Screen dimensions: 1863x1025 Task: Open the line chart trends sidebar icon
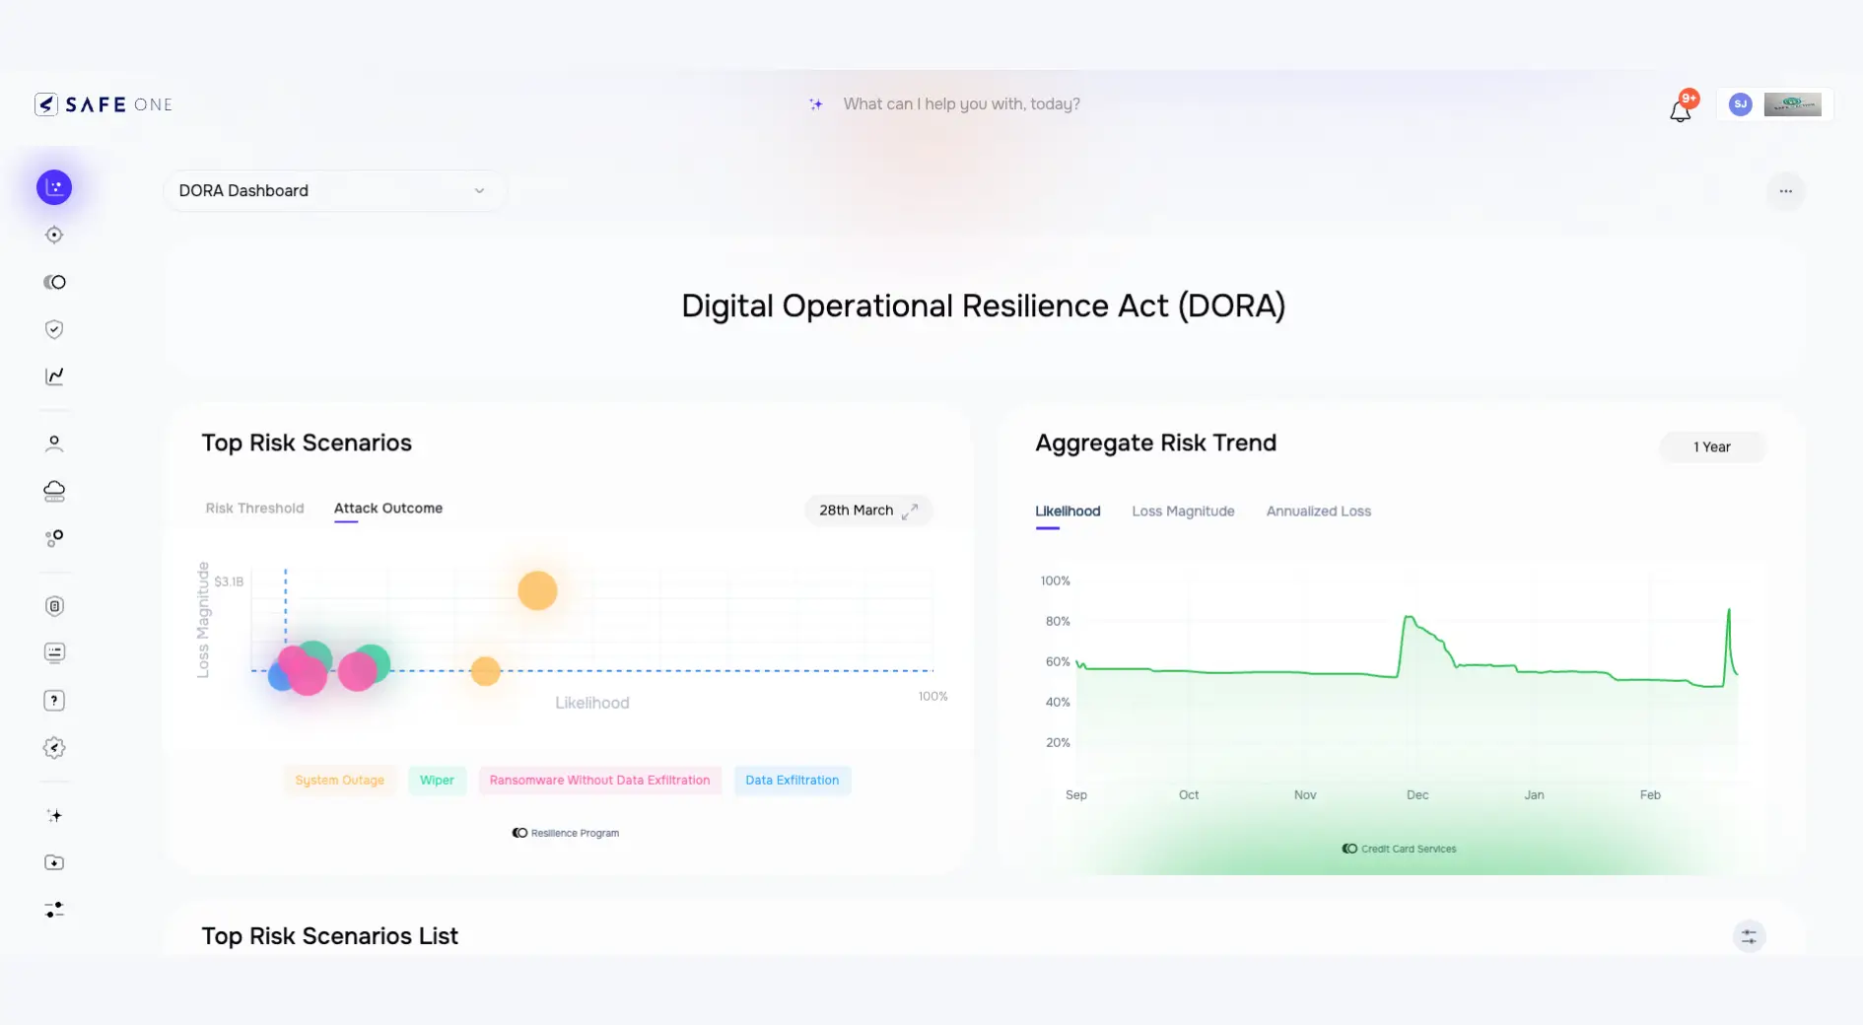[54, 376]
